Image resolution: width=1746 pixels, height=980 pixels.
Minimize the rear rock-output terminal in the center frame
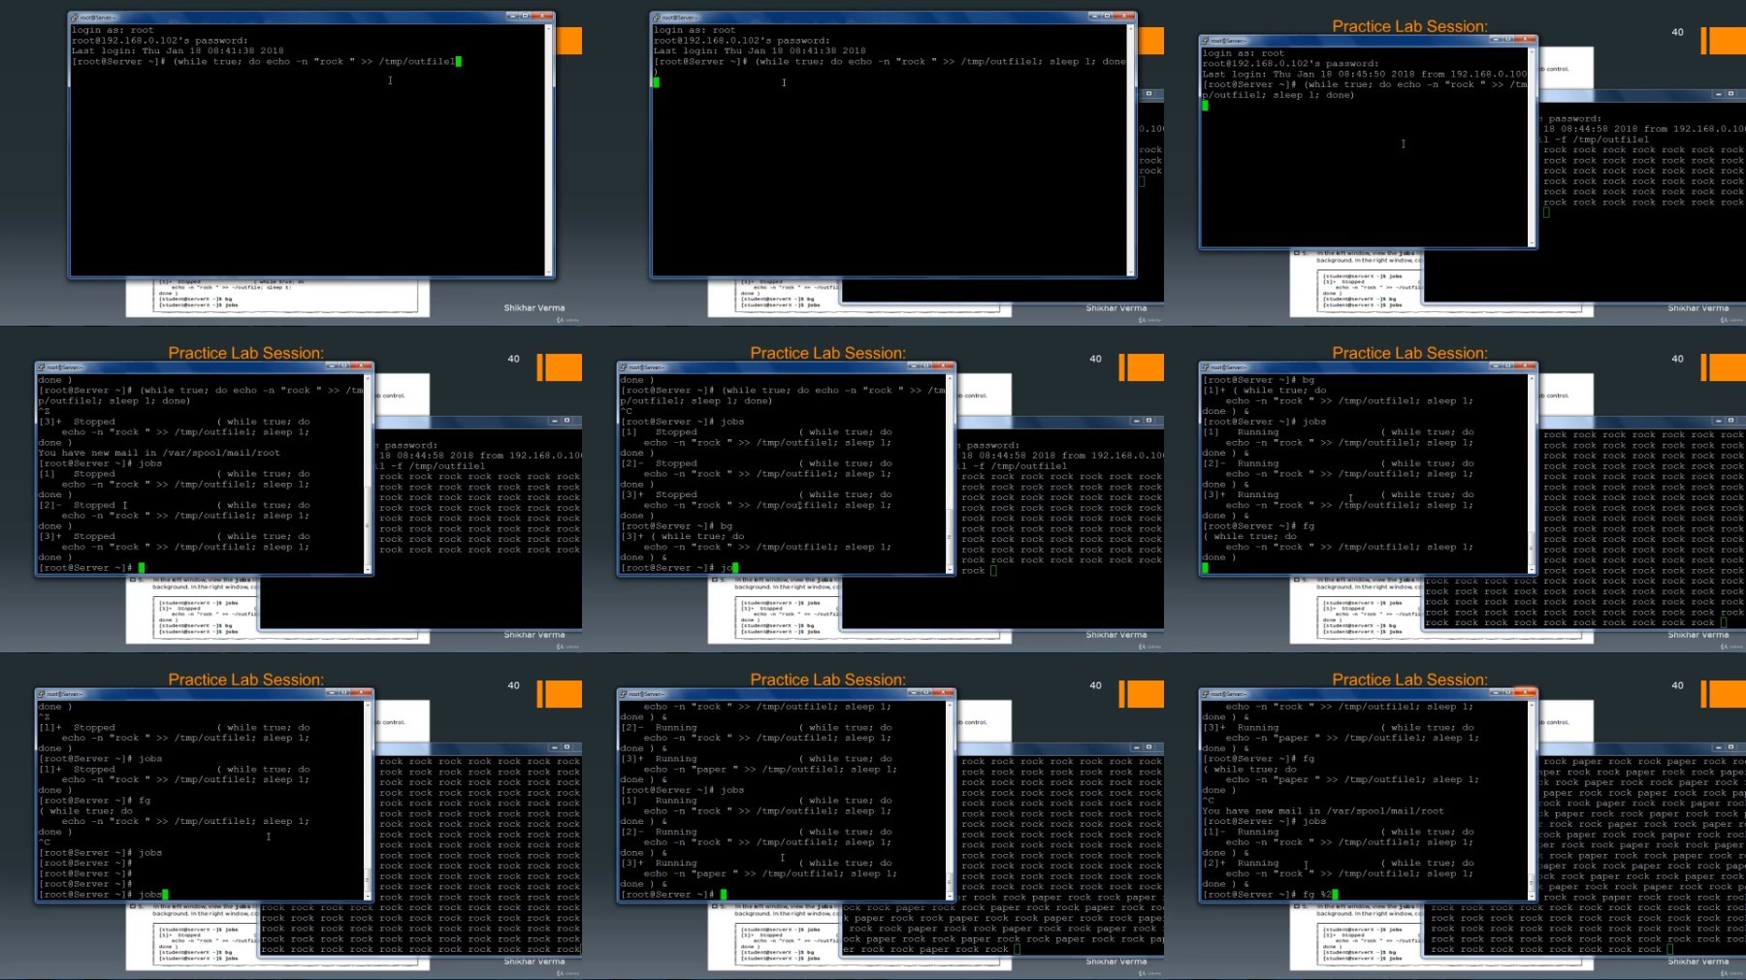click(1136, 421)
